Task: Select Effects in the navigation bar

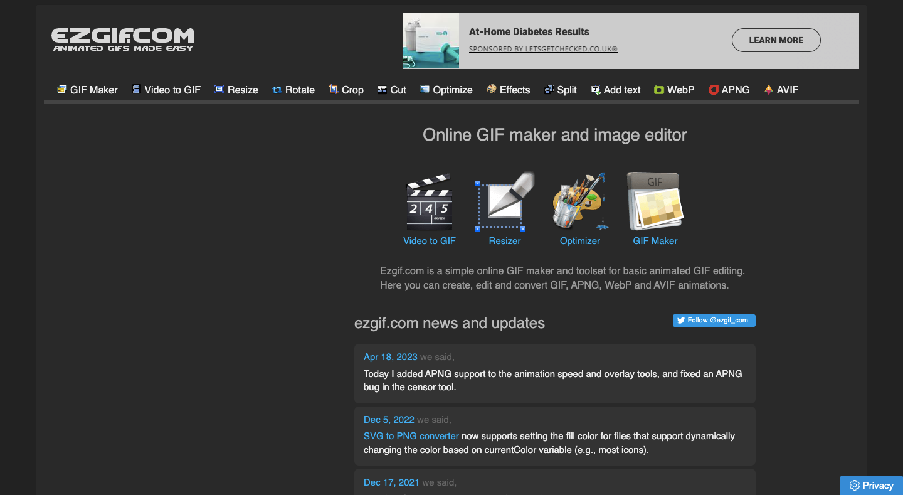Action: [509, 90]
